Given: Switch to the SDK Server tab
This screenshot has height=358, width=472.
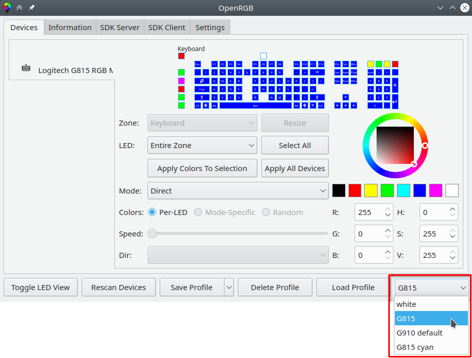Looking at the screenshot, I should (120, 28).
